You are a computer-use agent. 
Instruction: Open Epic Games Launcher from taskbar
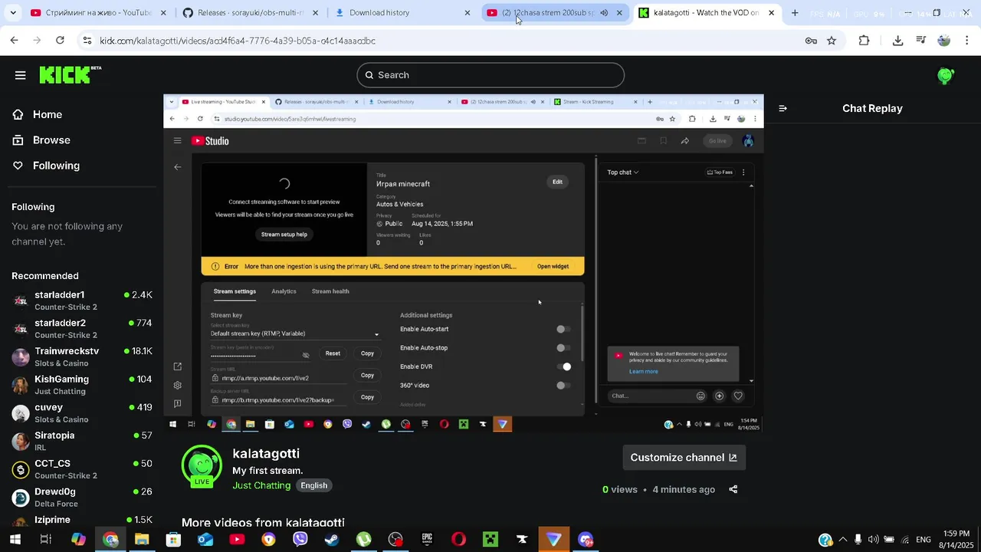point(427,540)
